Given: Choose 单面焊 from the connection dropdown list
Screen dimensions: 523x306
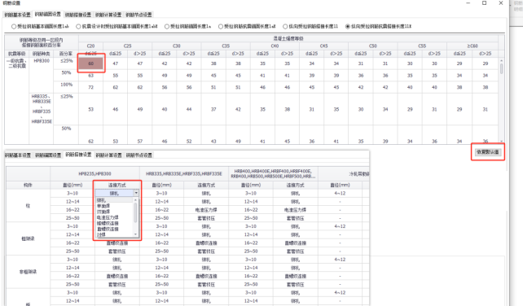Looking at the screenshot, I should point(103,206).
